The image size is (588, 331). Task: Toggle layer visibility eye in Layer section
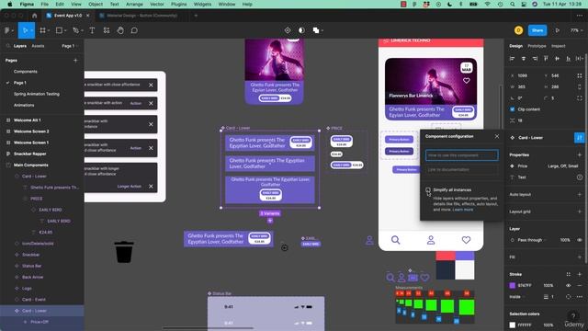[x=580, y=240]
